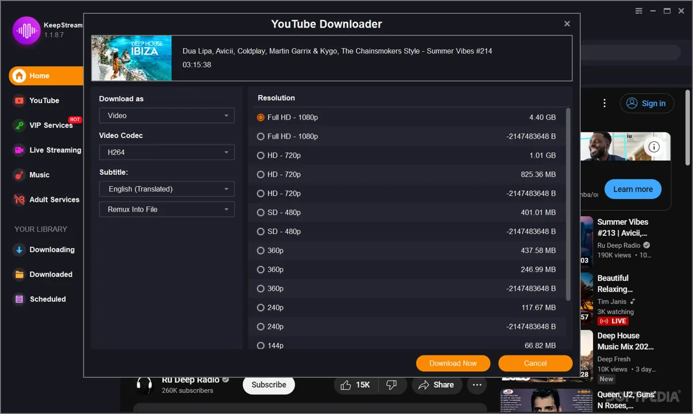Click the ad info icon
693x414 pixels.
654,147
